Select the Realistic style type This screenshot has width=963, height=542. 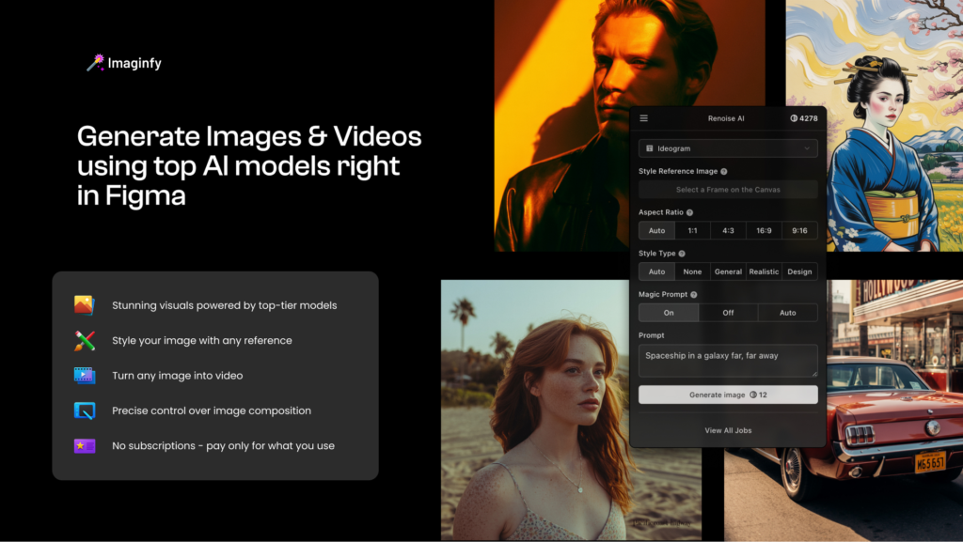[764, 271]
